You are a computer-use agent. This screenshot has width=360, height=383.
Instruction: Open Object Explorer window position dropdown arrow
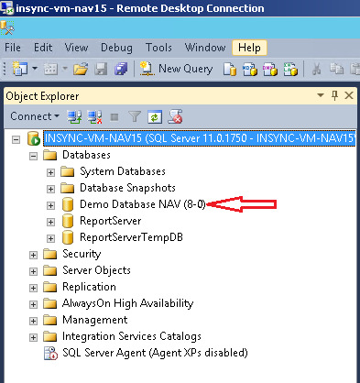321,95
